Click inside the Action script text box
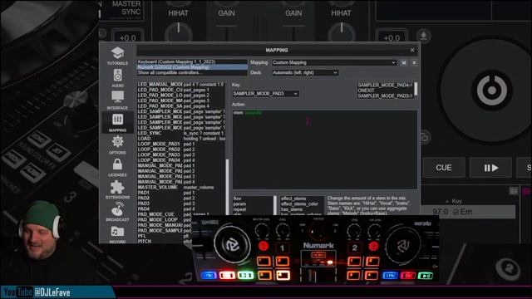 point(325,149)
